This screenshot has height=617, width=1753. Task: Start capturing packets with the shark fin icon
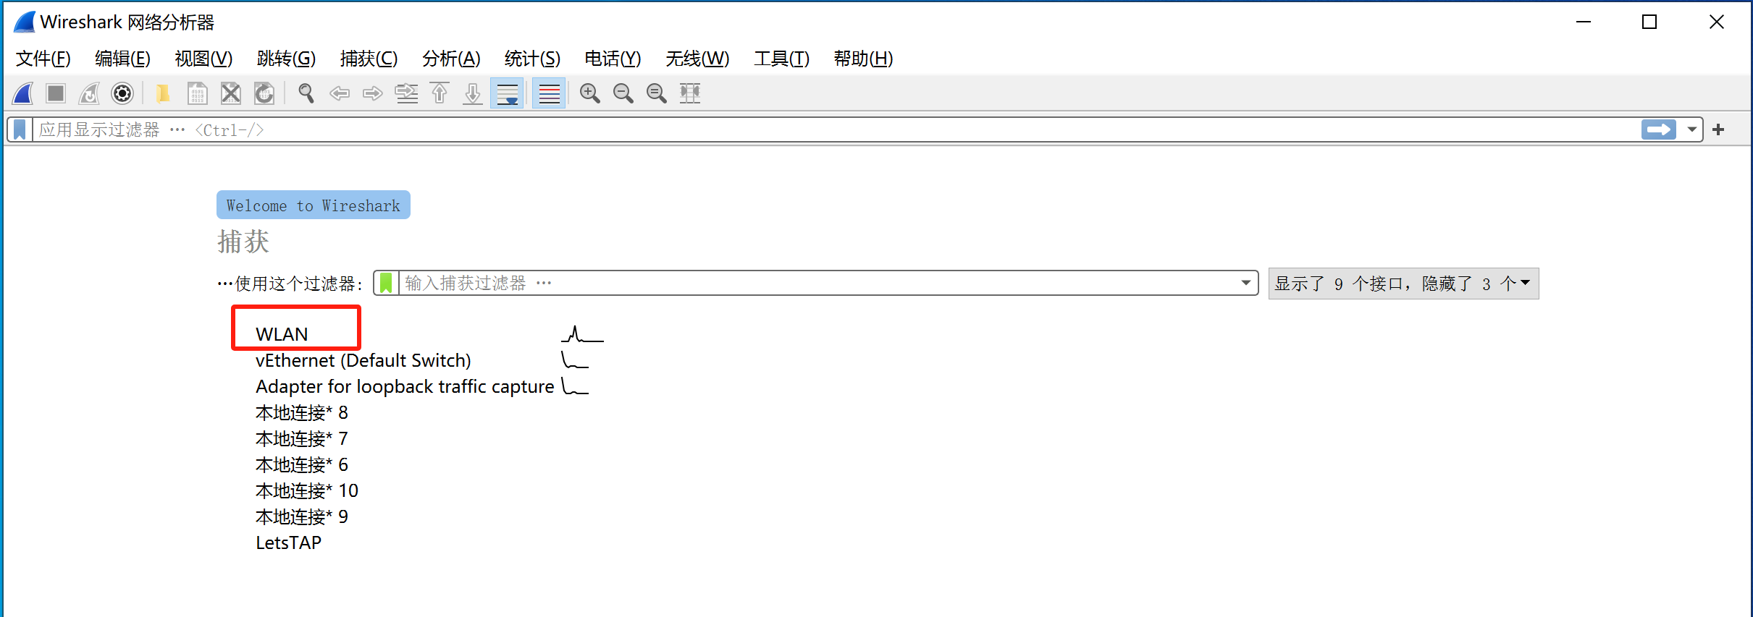pos(23,93)
